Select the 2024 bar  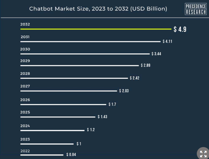tap(52, 130)
